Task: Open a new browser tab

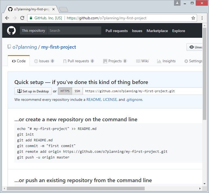Action: tap(64, 9)
